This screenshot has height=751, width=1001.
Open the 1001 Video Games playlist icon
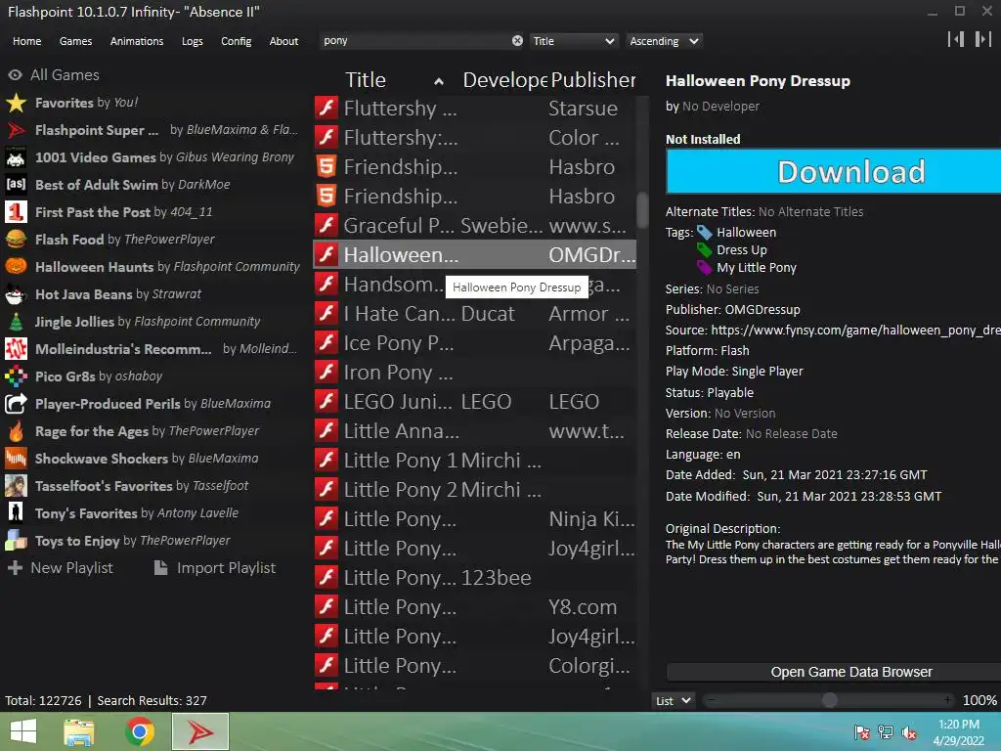16,157
